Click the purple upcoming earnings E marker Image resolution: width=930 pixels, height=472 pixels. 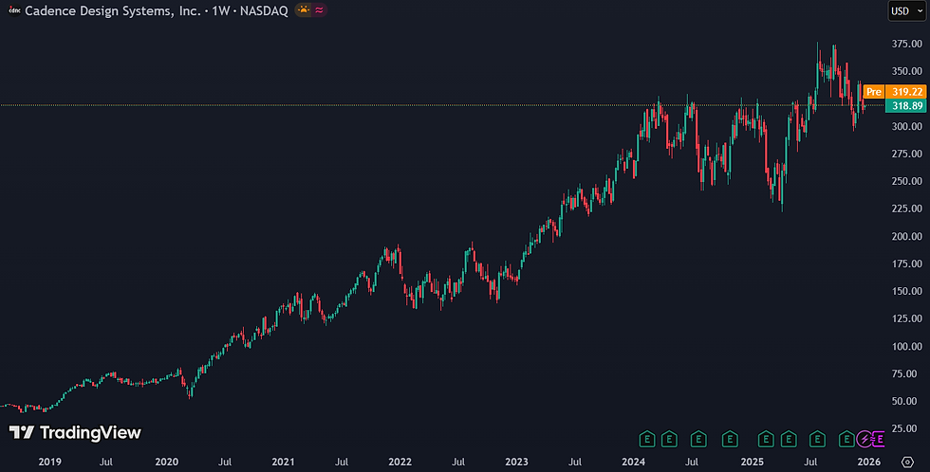click(x=879, y=439)
